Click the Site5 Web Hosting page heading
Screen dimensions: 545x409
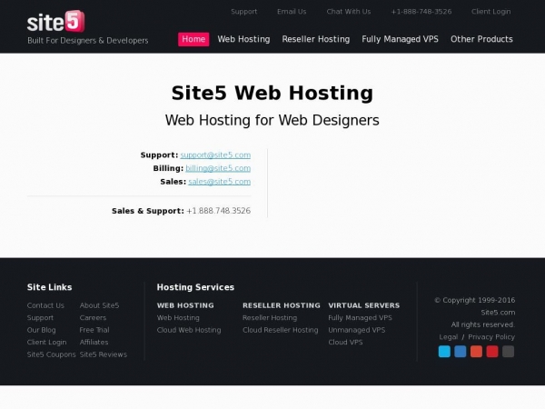click(272, 94)
